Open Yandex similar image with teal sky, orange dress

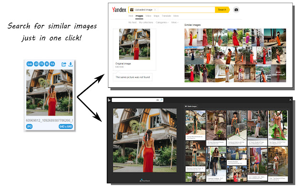(x=275, y=37)
